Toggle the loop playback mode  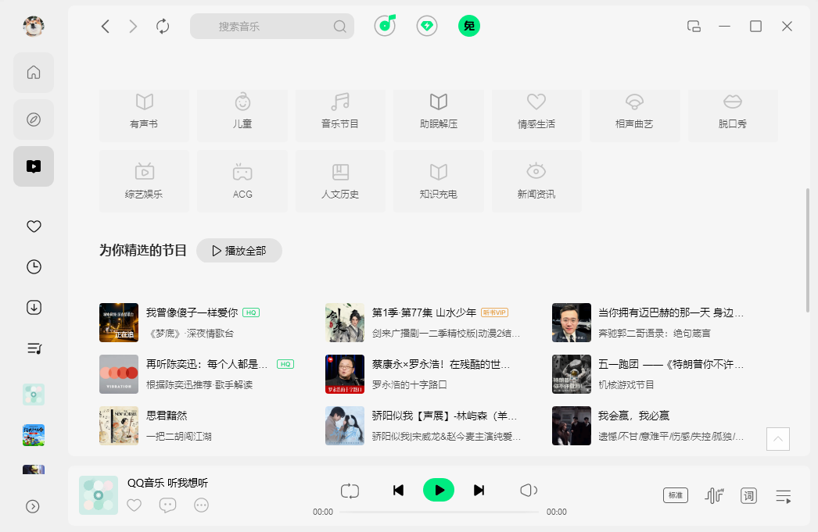(350, 491)
